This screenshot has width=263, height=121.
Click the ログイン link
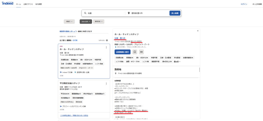[244, 4]
